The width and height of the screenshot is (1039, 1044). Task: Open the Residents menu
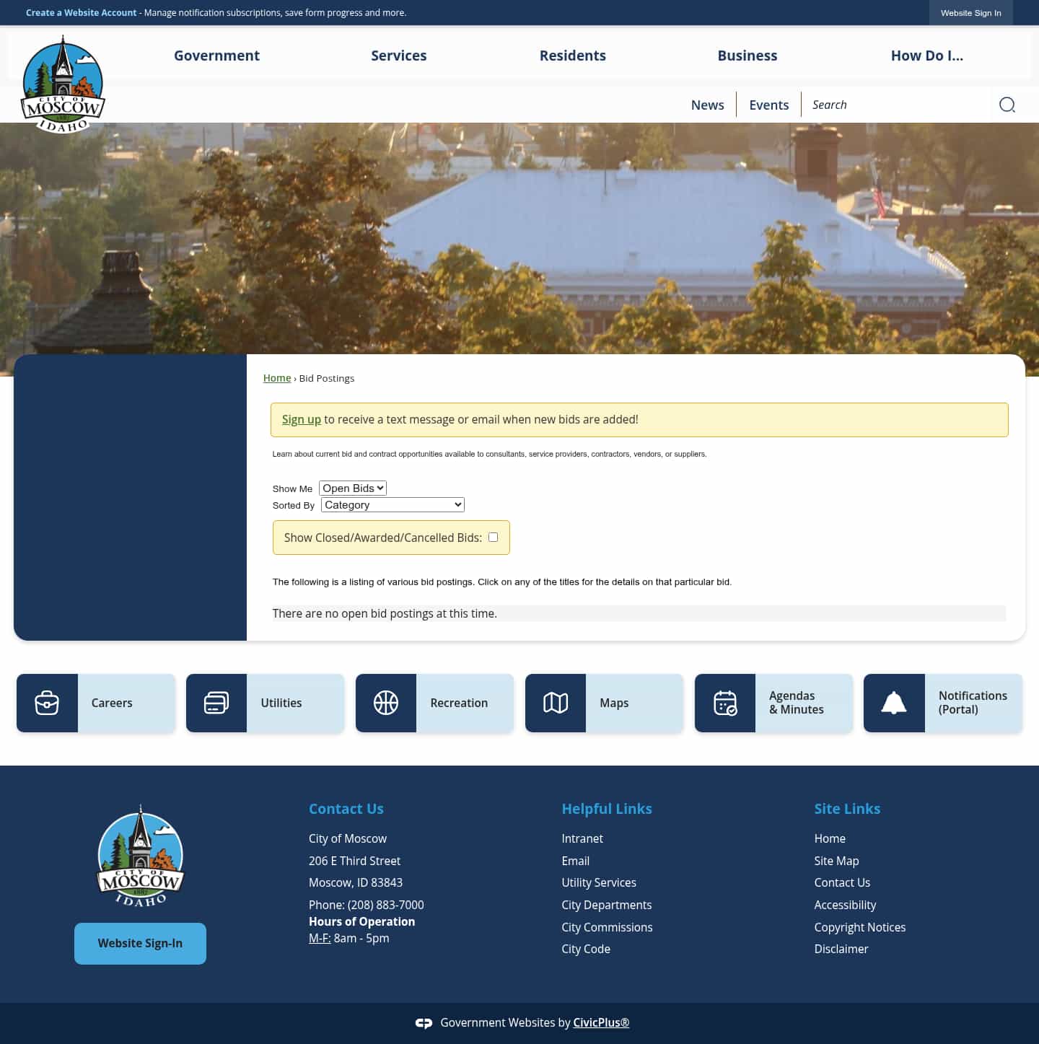(x=573, y=56)
